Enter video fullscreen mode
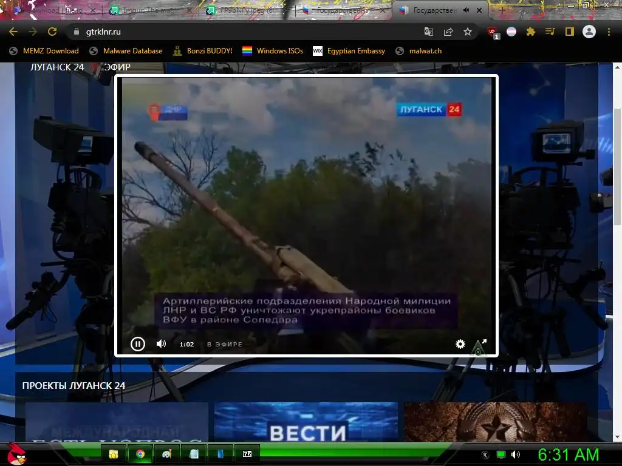Viewport: 622px width, 466px height. 484,342
